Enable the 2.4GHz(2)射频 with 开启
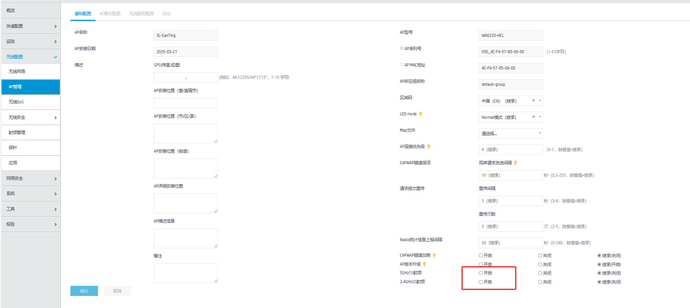The width and height of the screenshot is (690, 308). pos(481,282)
